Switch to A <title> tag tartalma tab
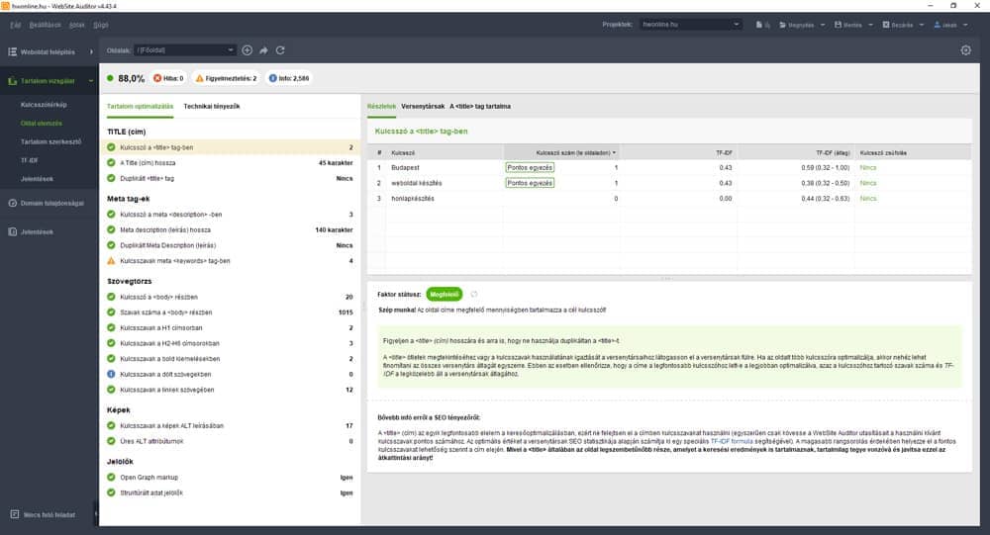The height and width of the screenshot is (535, 990). 480,106
